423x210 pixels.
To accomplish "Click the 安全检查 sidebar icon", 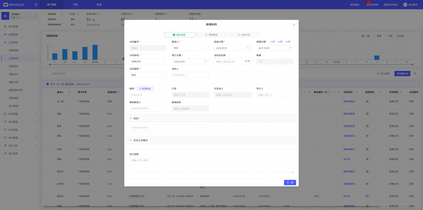I will point(5,129).
